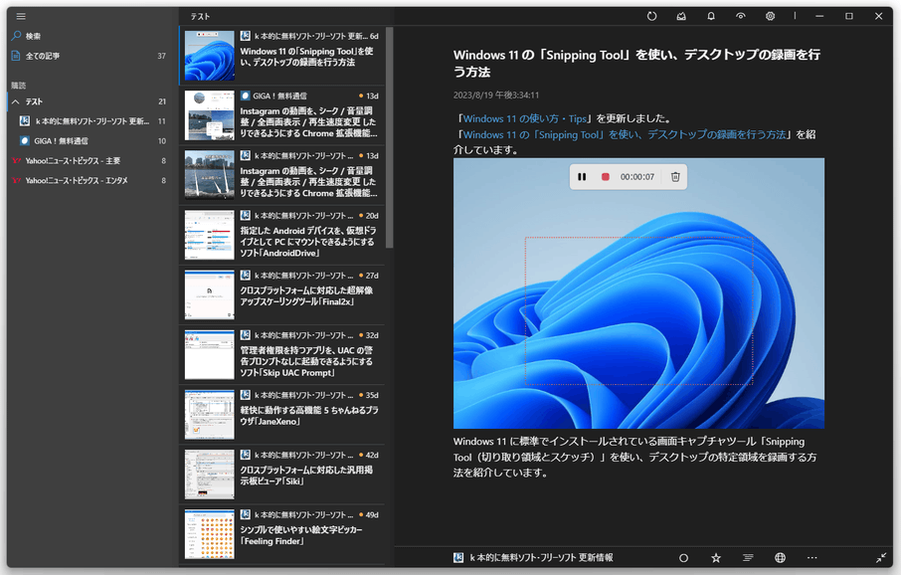Click the GIGA favicon in sidebar
Viewport: 901px width, 575px height.
25,141
